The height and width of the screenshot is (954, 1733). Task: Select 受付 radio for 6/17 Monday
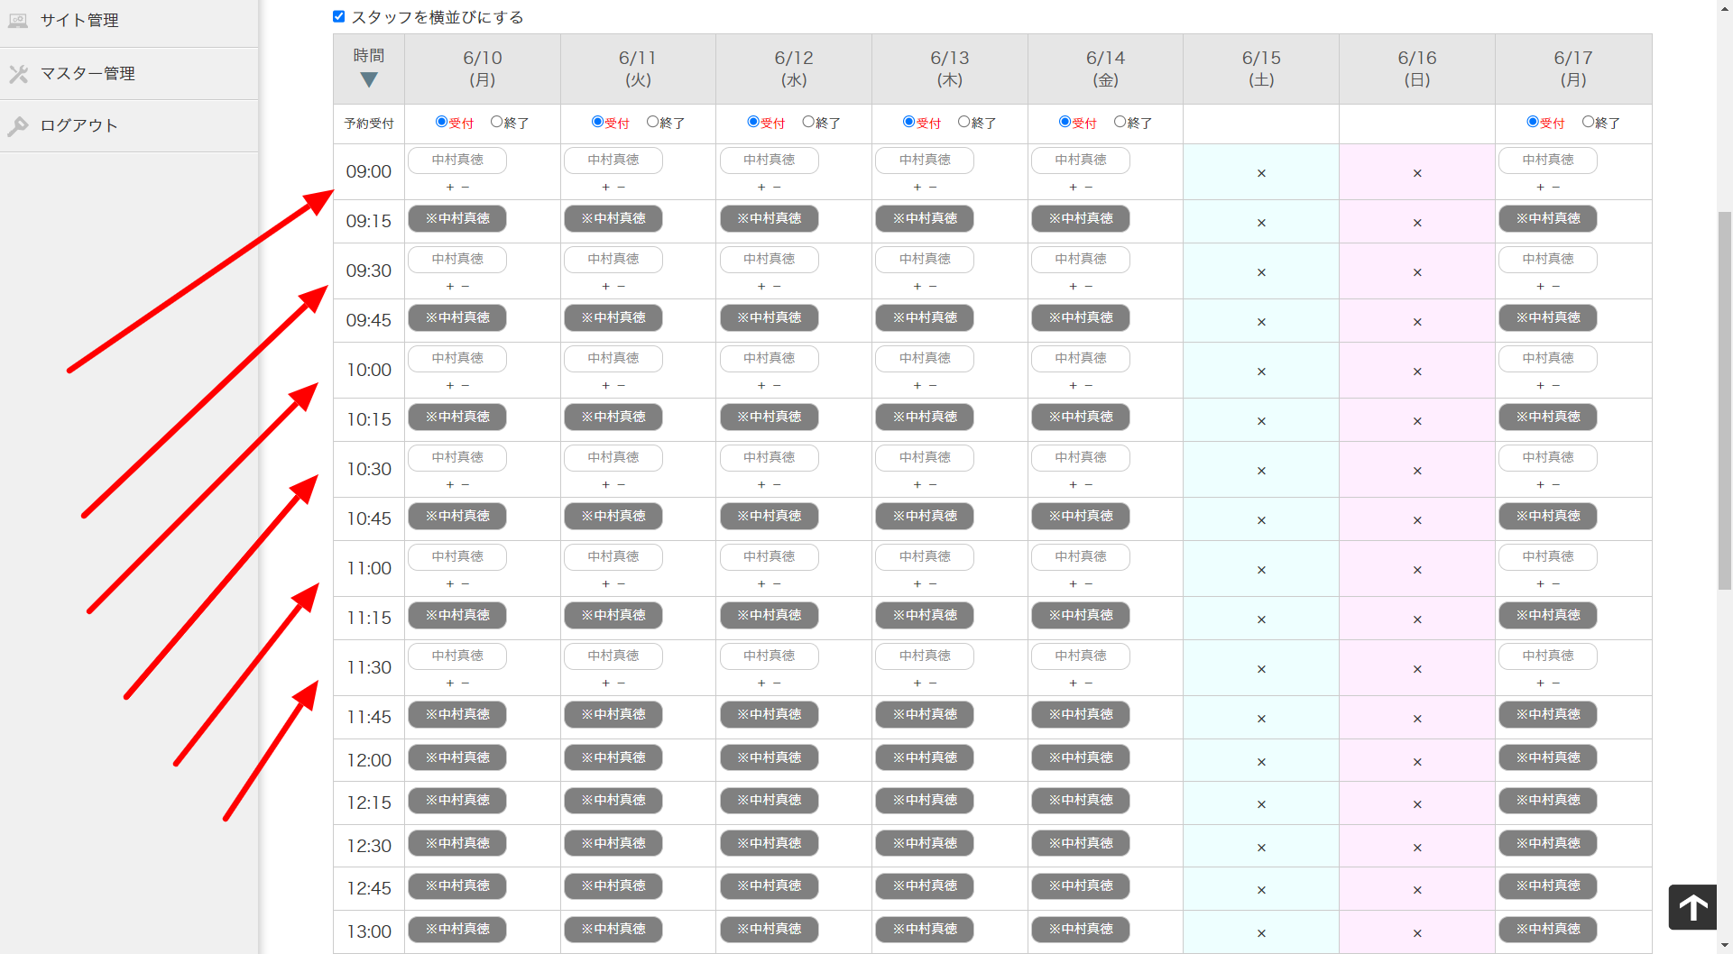coord(1532,122)
